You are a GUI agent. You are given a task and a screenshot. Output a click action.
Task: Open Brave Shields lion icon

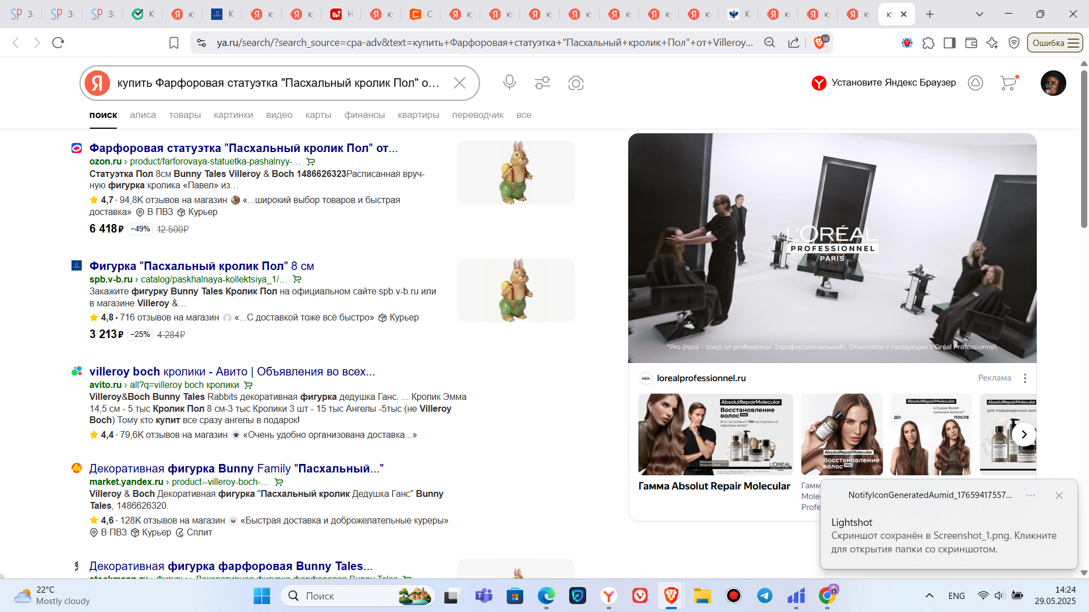pyautogui.click(x=819, y=43)
